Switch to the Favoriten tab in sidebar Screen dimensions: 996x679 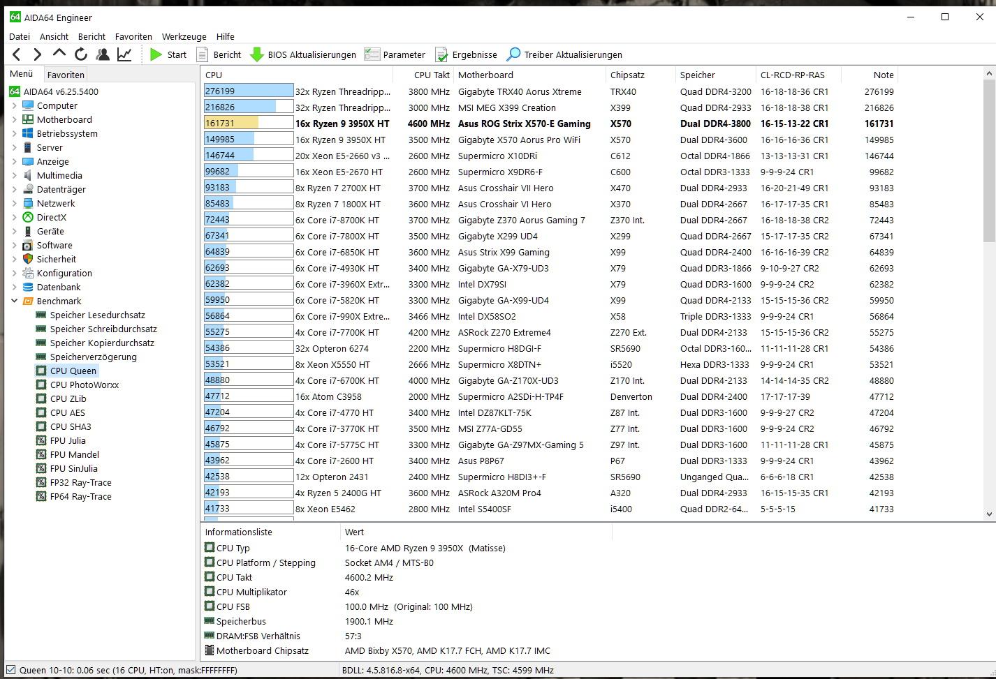tap(66, 75)
